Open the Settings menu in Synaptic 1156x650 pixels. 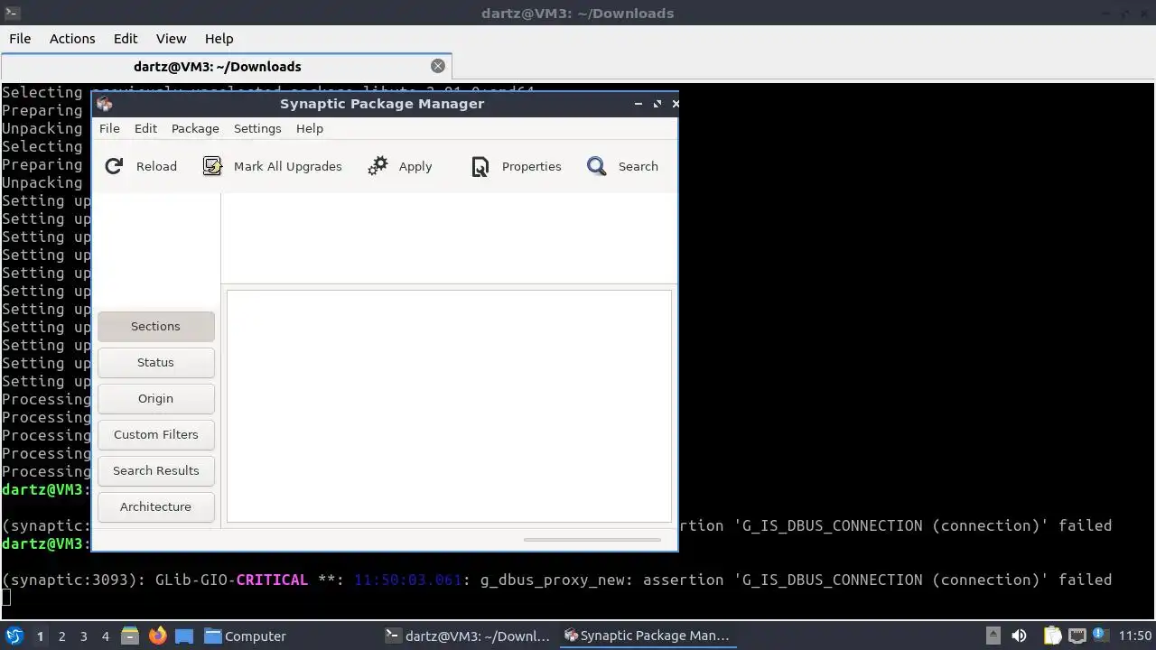tap(257, 128)
